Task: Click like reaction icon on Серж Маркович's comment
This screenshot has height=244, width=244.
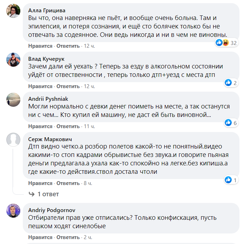Action: (228, 180)
